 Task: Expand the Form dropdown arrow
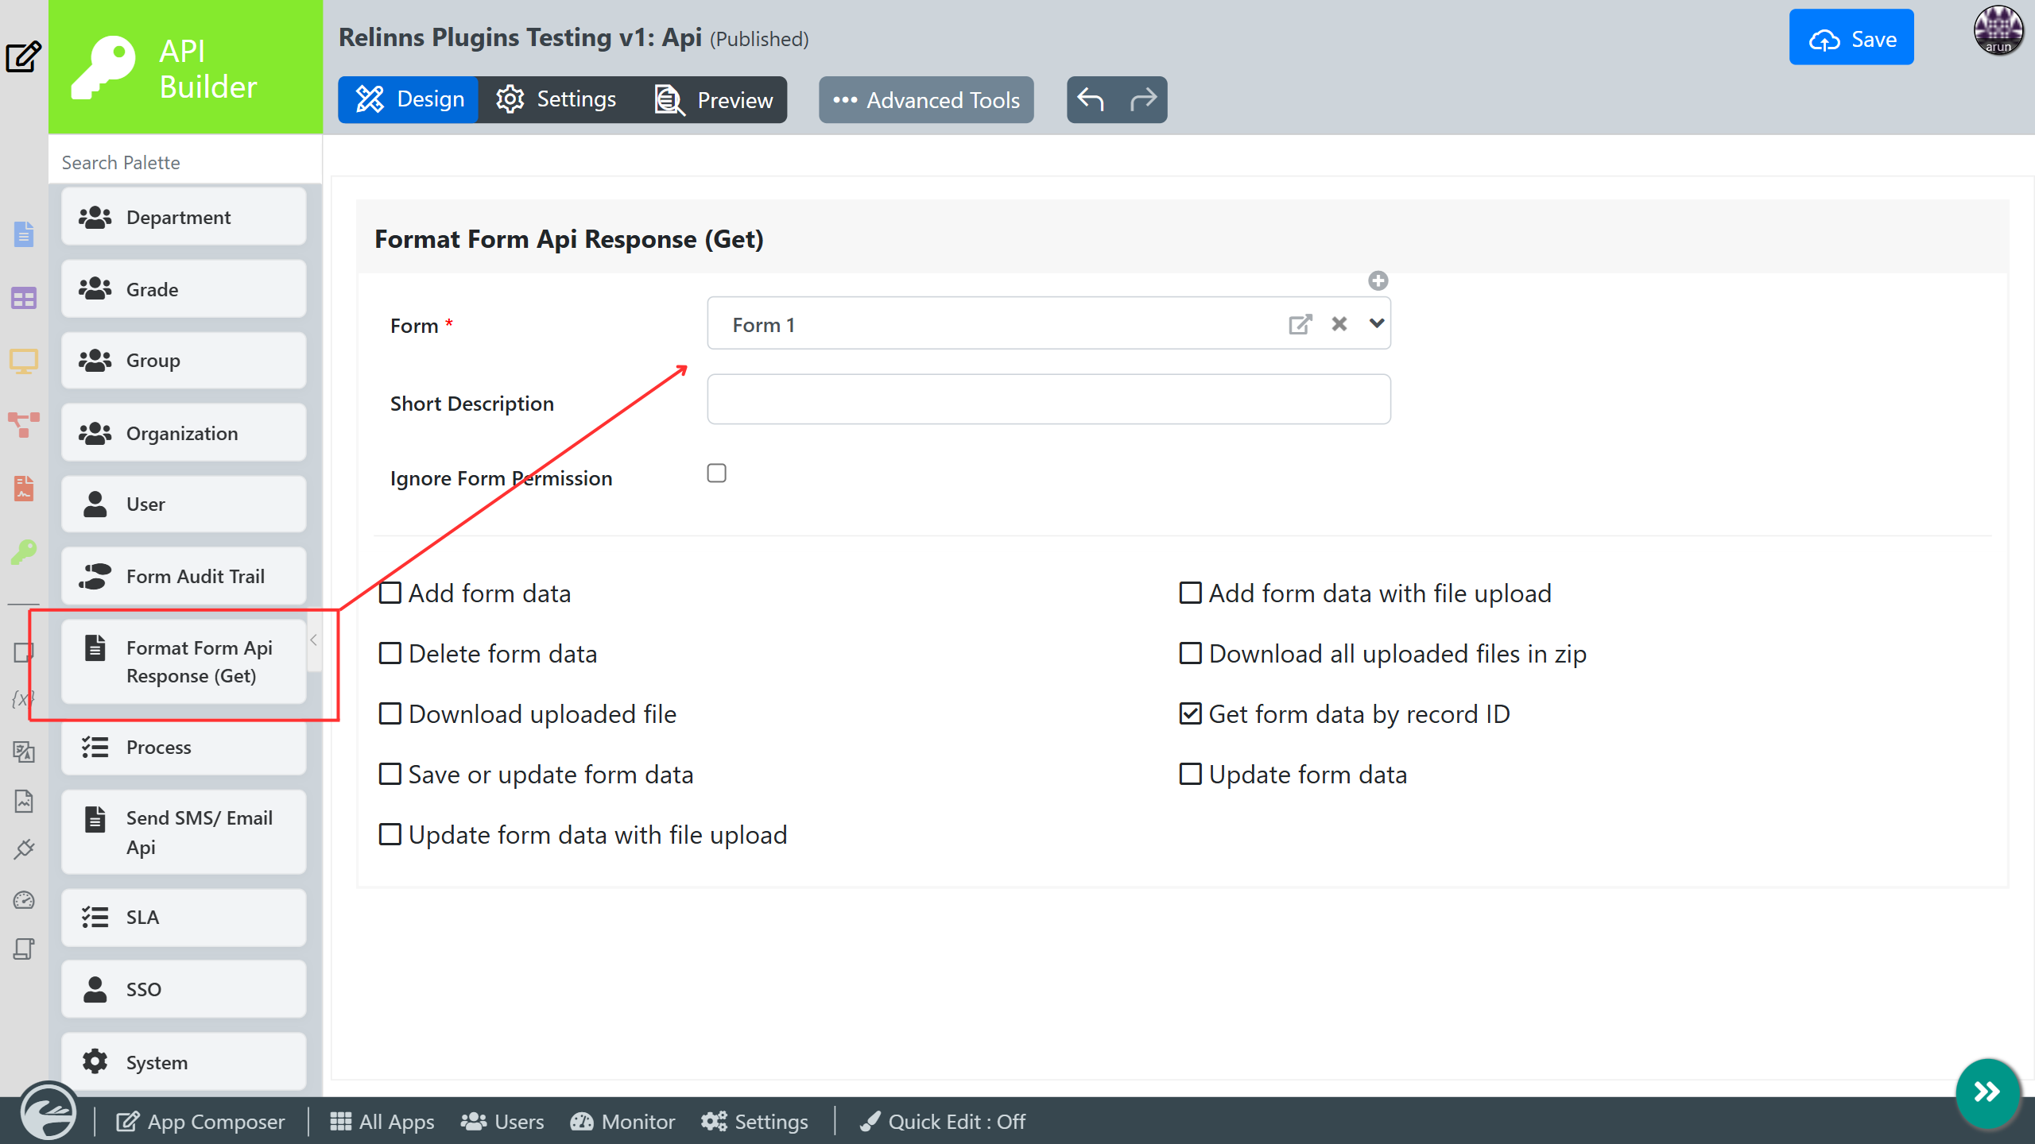(x=1377, y=323)
